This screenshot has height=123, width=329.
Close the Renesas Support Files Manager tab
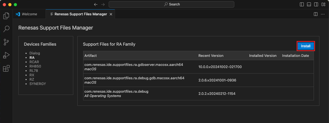click(x=111, y=14)
